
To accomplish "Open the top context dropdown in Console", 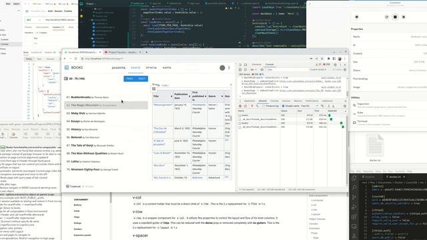I will (253, 69).
